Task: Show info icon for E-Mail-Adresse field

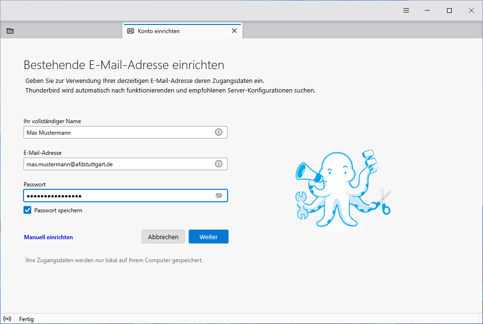Action: [x=218, y=164]
